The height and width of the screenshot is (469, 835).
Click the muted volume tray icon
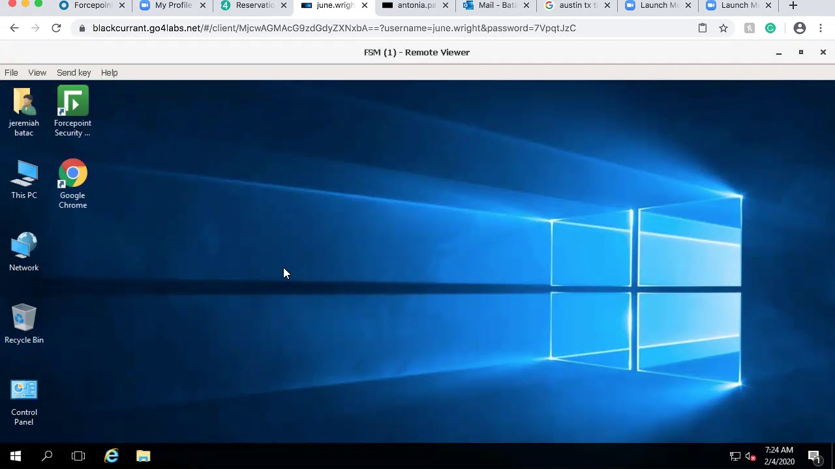coord(751,456)
